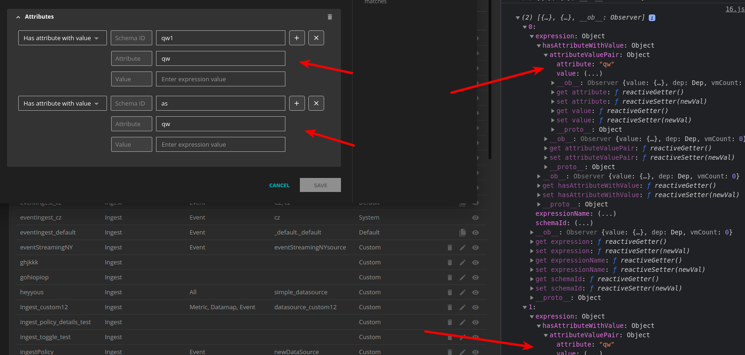Viewport: 745px width, 355px height.
Task: View the Ingest_custom12 policy
Action: tap(475, 307)
